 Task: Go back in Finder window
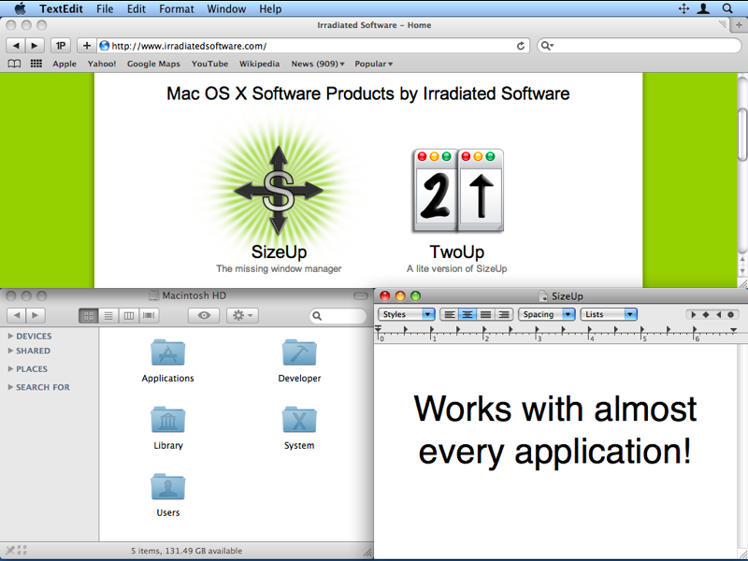[x=17, y=315]
